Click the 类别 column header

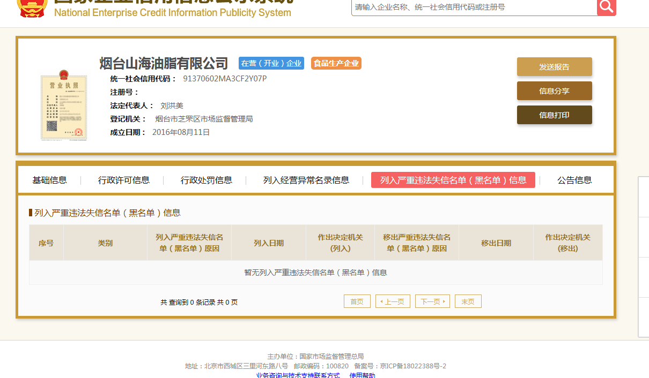105,243
